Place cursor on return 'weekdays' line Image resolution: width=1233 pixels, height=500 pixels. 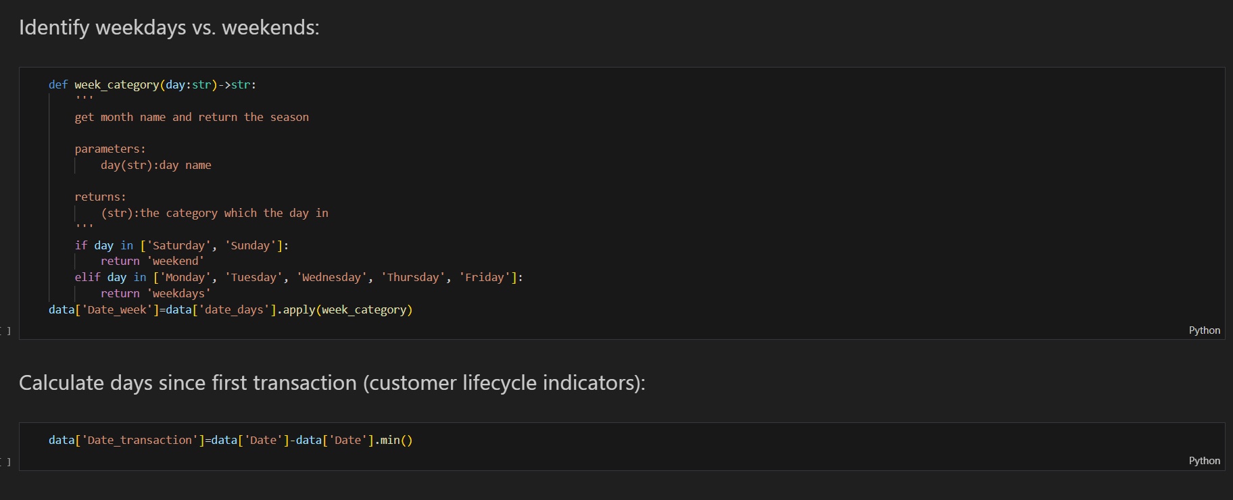point(155,294)
